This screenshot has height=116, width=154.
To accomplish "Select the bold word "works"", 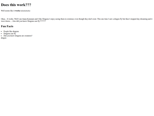I will point(18,11).
